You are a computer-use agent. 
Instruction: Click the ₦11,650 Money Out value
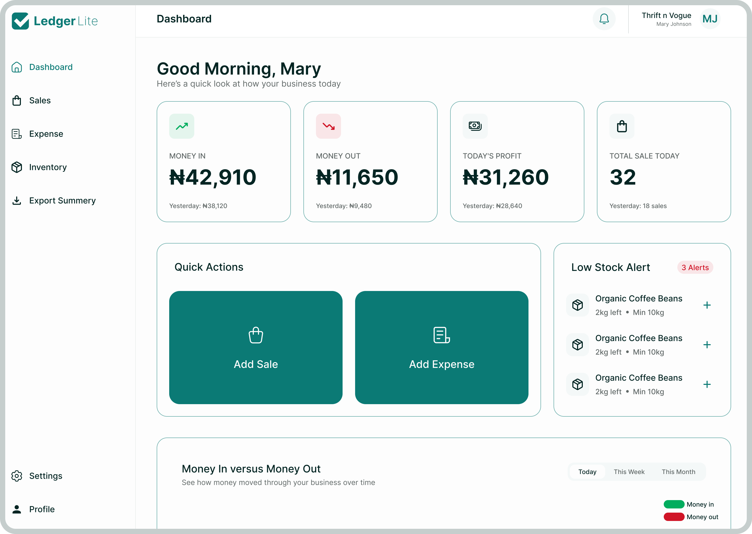click(357, 177)
